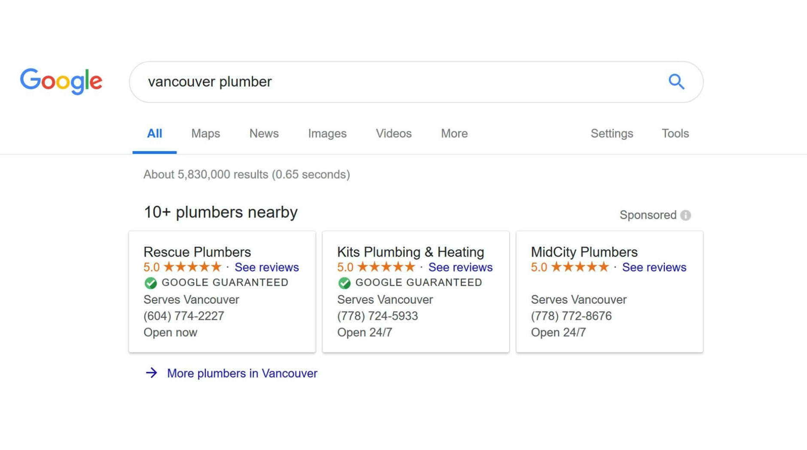Click phone number (604) 774-2227
The width and height of the screenshot is (807, 450).
pos(184,316)
